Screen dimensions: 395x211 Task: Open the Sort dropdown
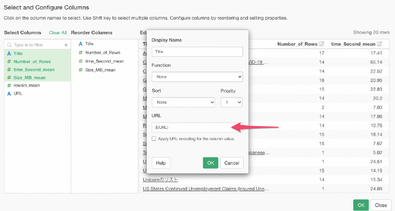pos(183,102)
